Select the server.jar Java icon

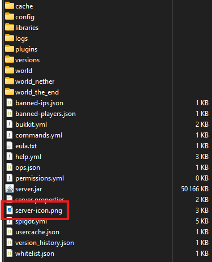(10, 188)
